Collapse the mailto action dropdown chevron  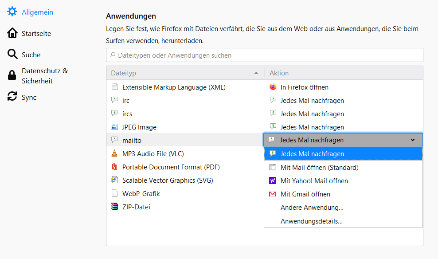(x=413, y=140)
